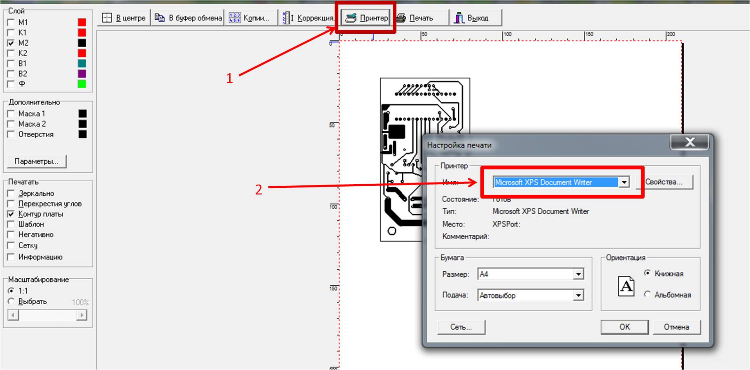Close the "Настройка печати" dialog with X
The height and width of the screenshot is (370, 750).
tap(689, 142)
